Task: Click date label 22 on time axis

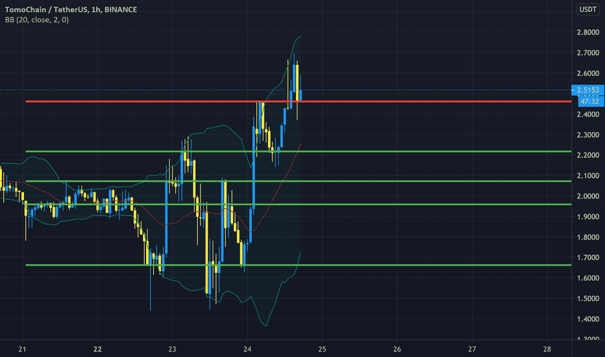Action: [x=97, y=349]
